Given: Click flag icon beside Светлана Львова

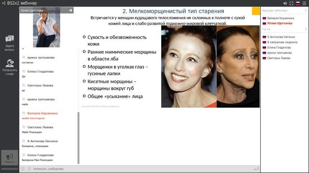Looking at the screenshot, I should (264, 58).
